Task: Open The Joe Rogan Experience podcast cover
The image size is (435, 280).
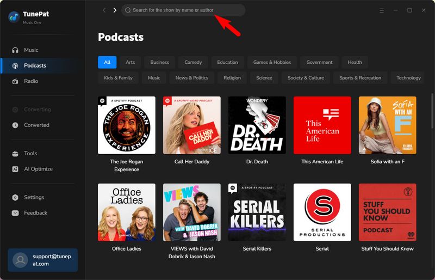Action: (126, 125)
